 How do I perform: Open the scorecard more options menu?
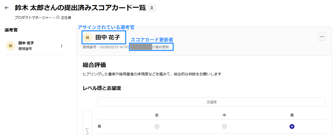(322, 37)
